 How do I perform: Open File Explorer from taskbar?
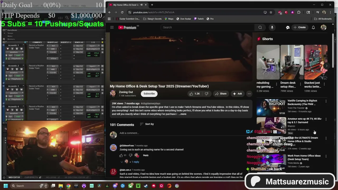60,186
